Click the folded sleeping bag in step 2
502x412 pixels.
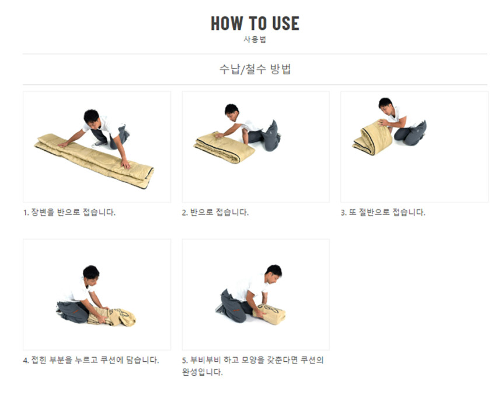(x=224, y=148)
